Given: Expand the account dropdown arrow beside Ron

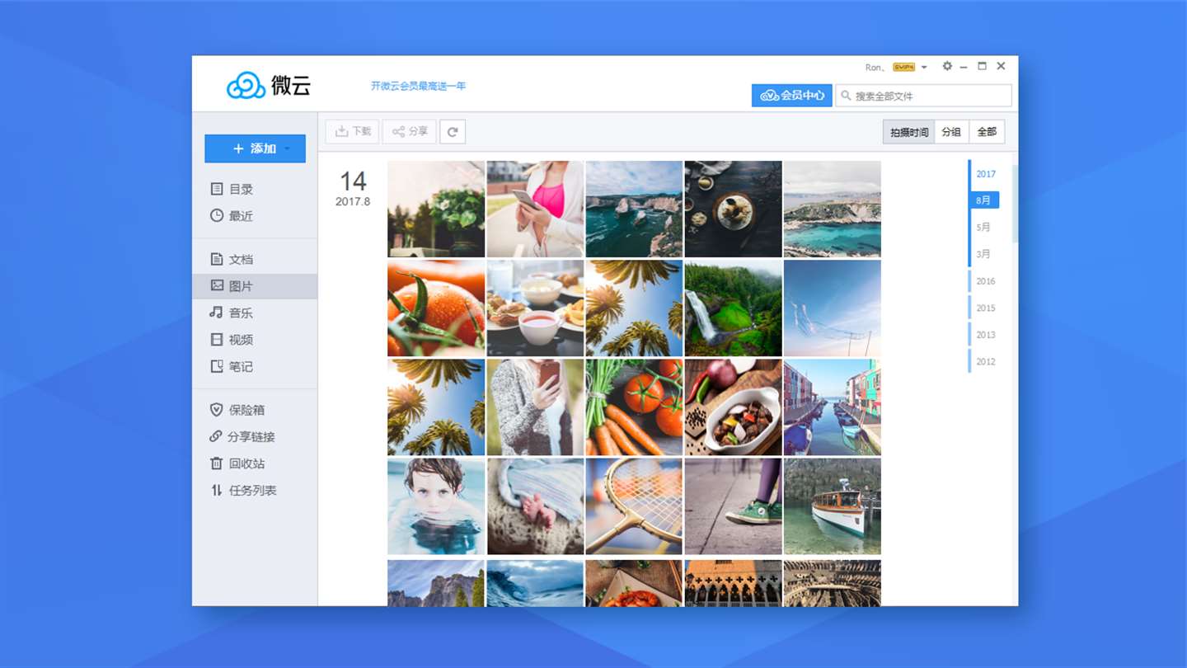Looking at the screenshot, I should pos(924,67).
